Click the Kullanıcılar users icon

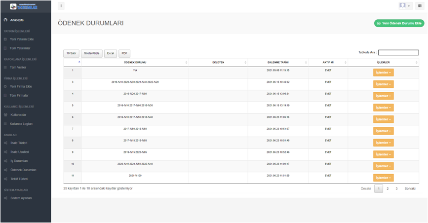(5, 115)
